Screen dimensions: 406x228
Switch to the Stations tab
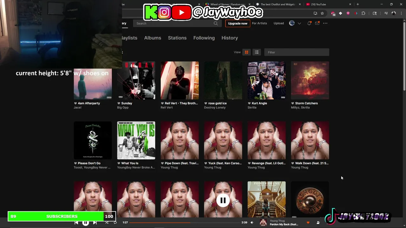pos(177,38)
